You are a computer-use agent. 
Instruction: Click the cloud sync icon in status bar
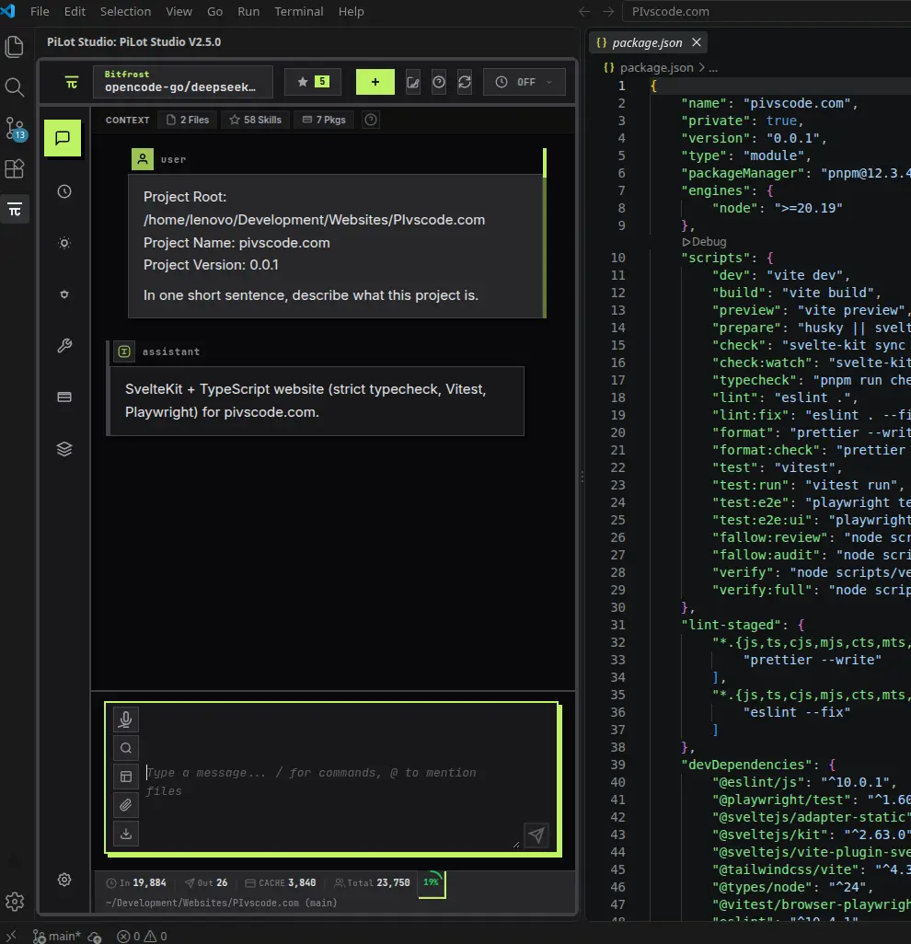(95, 936)
